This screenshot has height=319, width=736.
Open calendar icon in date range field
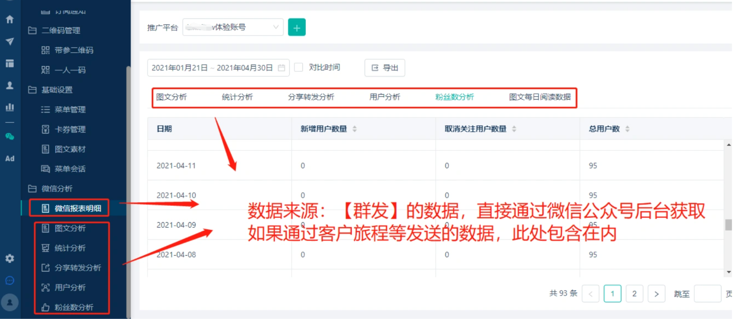tap(281, 68)
